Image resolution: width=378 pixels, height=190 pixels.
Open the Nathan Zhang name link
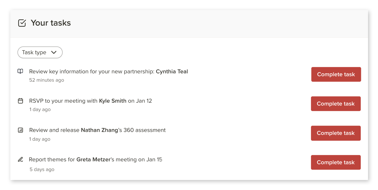coord(99,130)
